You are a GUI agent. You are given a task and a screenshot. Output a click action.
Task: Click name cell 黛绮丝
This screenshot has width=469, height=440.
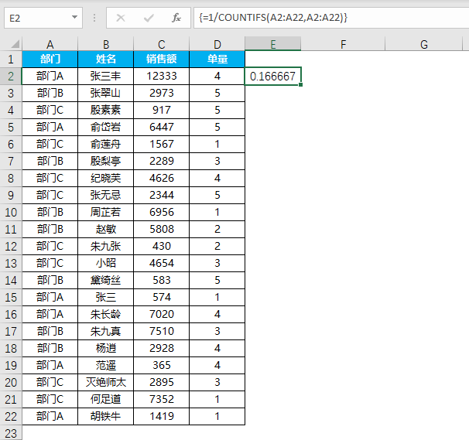point(105,281)
